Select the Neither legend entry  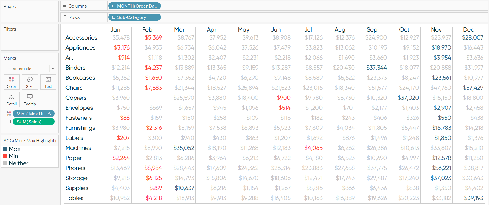[19, 163]
